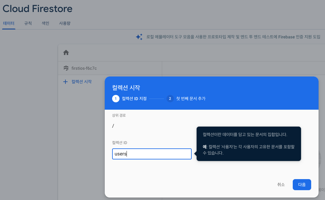
Task: Click the 컬렉션 ID field label
Action: [x=119, y=143]
